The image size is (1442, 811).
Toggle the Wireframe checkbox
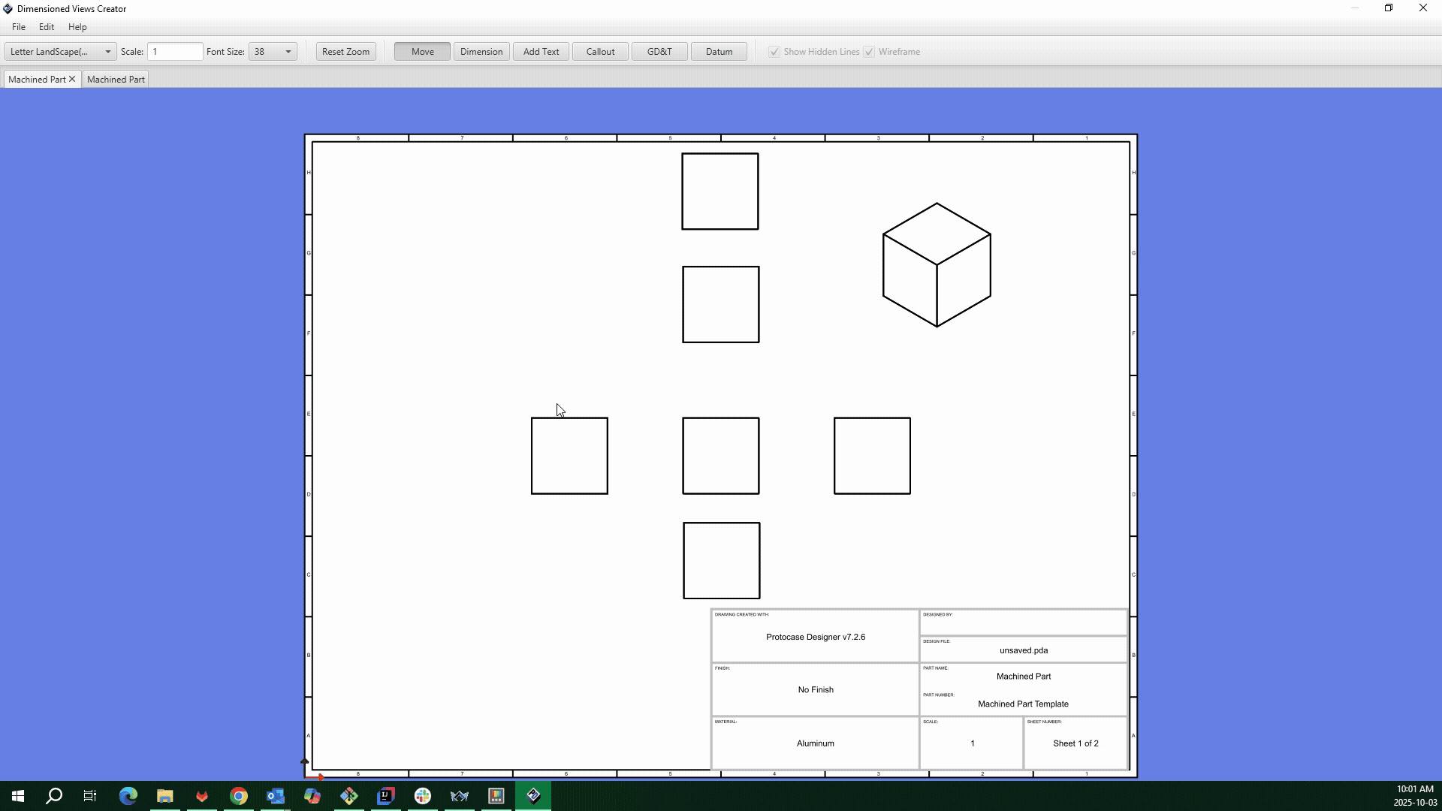tap(869, 52)
